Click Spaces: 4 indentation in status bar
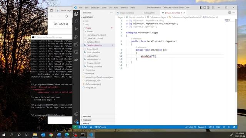This screenshot has height=138, width=246. coord(202,127)
